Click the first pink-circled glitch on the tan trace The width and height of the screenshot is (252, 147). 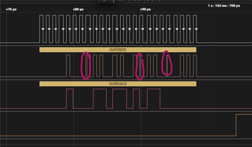click(86, 66)
